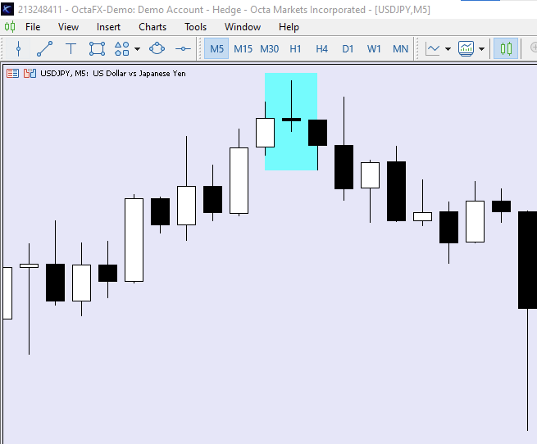Switch chart to M5 timeframe

pyautogui.click(x=216, y=49)
